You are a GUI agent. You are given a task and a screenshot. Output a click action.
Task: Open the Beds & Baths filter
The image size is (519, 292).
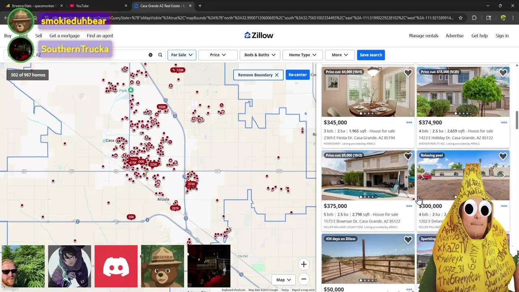pyautogui.click(x=260, y=55)
